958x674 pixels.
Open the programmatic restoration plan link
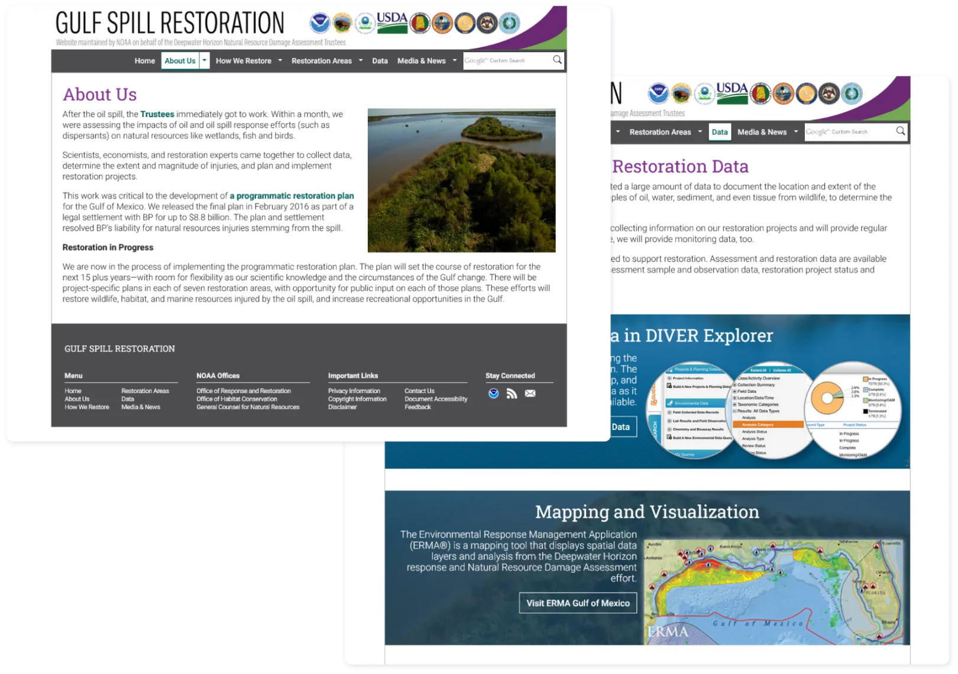pyautogui.click(x=292, y=196)
